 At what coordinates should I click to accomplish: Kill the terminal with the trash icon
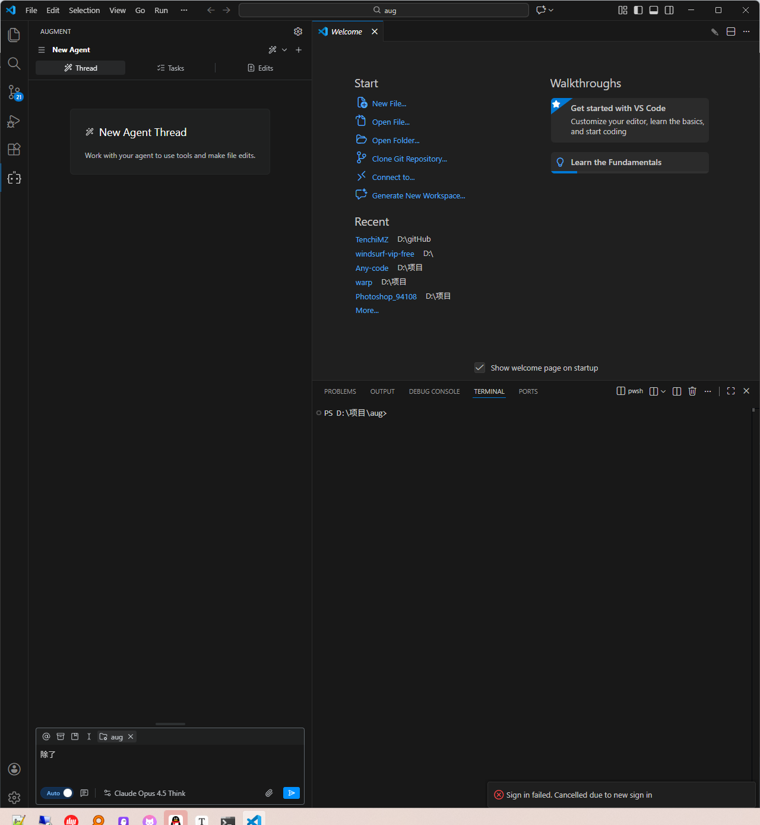692,391
